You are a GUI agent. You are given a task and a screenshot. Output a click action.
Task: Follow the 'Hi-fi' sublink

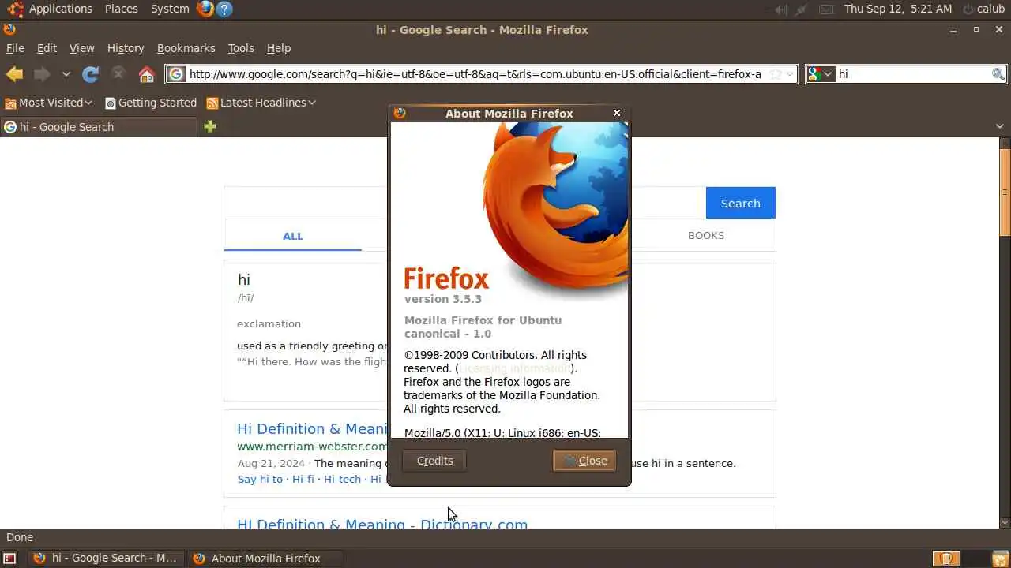pos(303,479)
